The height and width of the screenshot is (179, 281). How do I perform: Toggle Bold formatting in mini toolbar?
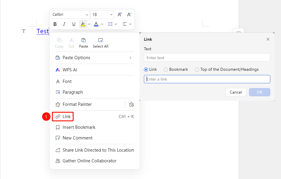tap(55, 24)
